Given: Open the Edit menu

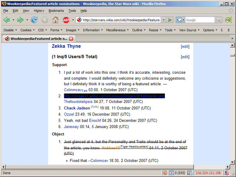Looking at the screenshot, I should (x=15, y=11).
